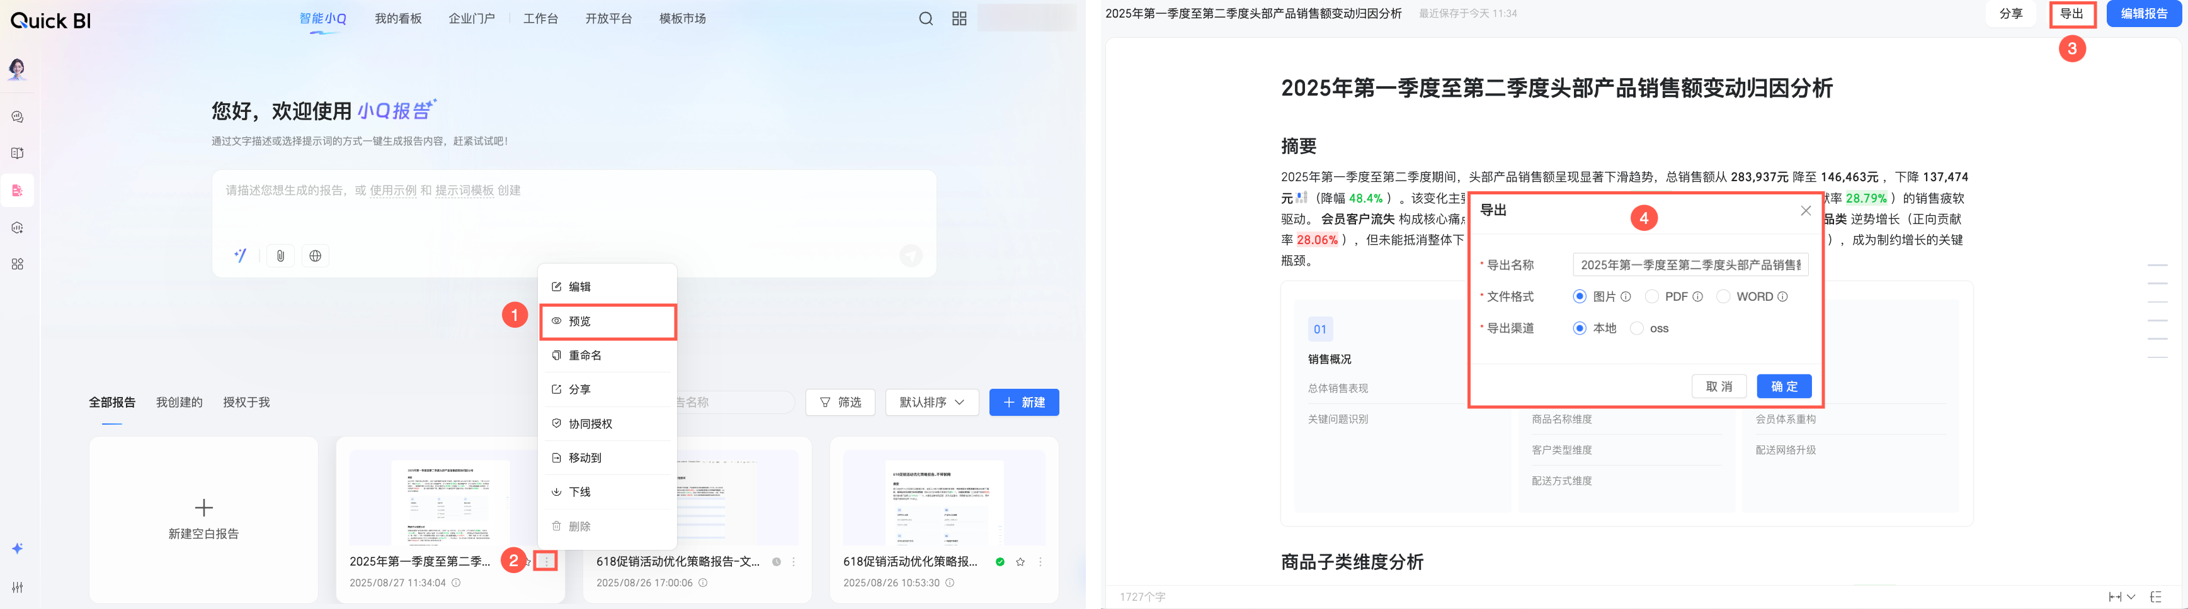2188x609 pixels.
Task: Choose 协同授权 from the context menu
Action: (607, 424)
